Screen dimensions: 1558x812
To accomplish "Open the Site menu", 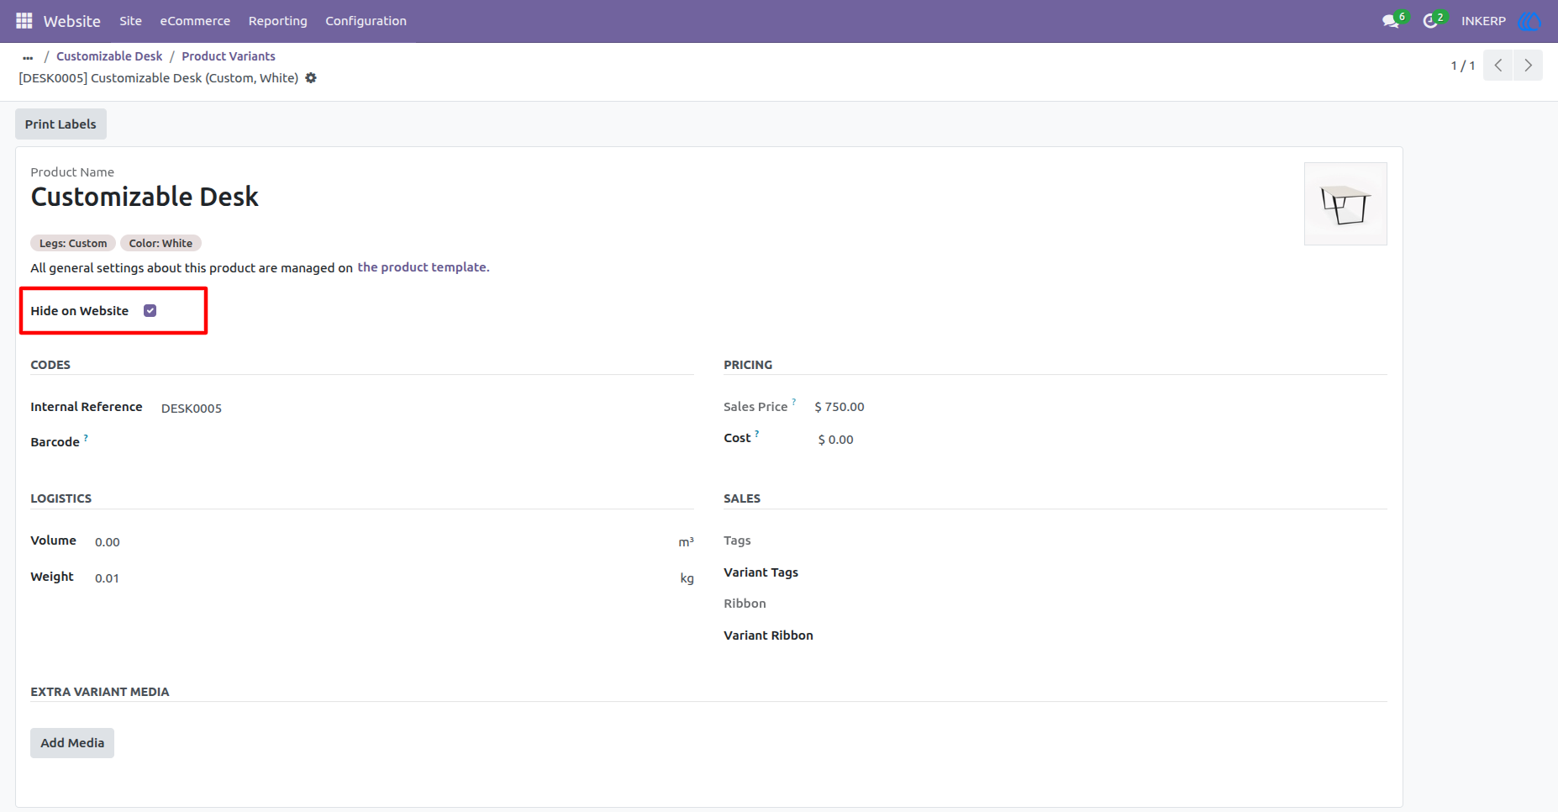I will click(130, 21).
